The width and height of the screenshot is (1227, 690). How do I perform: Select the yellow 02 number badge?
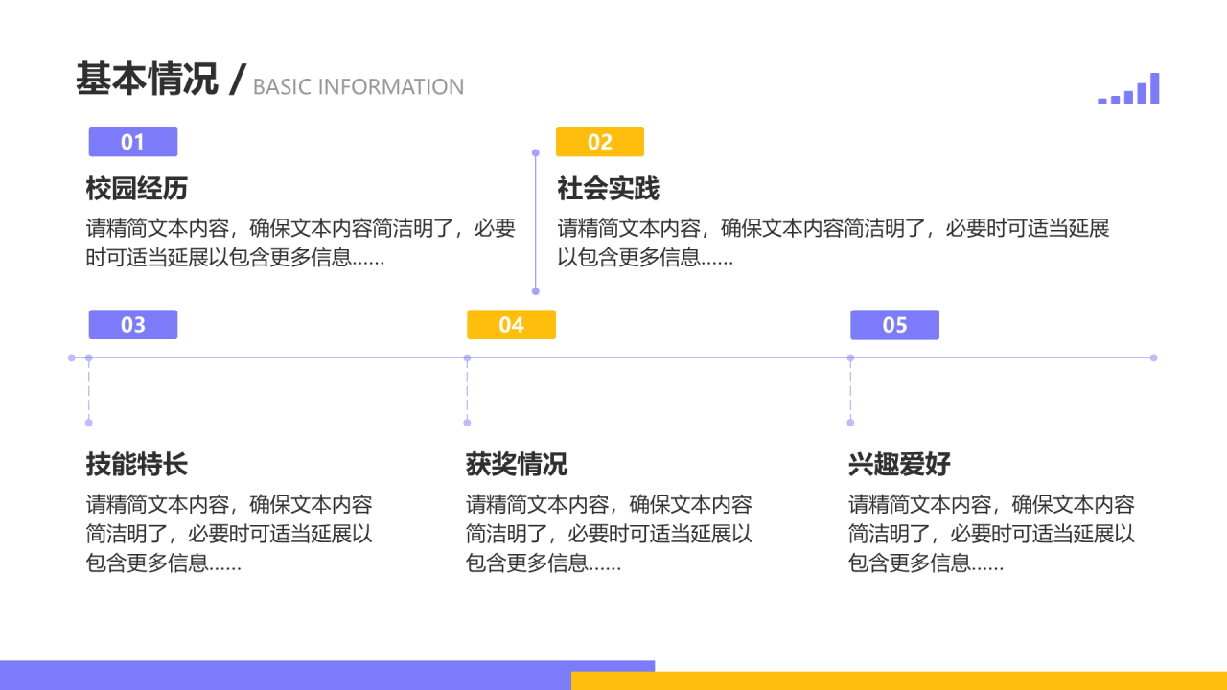(x=600, y=142)
